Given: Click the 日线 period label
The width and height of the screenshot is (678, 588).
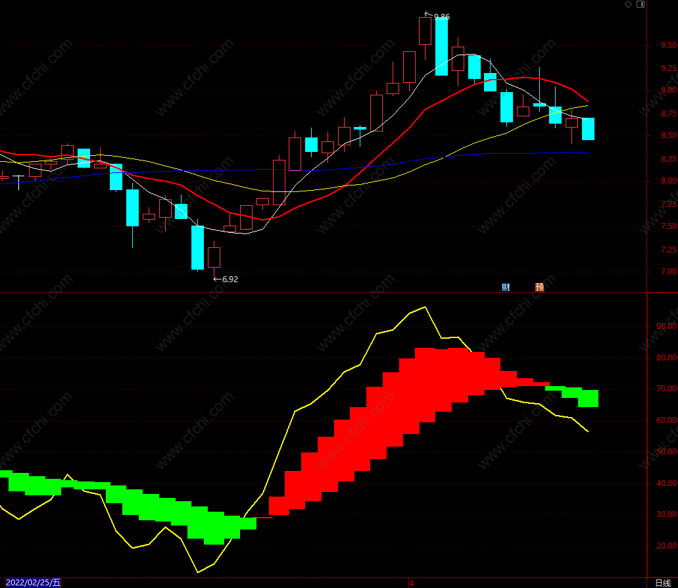Looking at the screenshot, I should coord(663,583).
